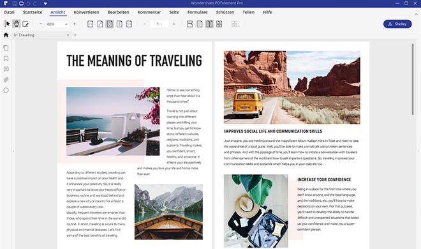Go to the next page arrow

(x=174, y=24)
